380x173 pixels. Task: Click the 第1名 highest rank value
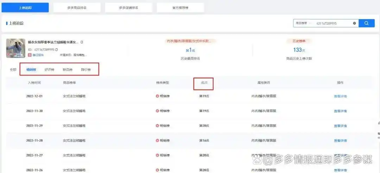click(x=190, y=50)
